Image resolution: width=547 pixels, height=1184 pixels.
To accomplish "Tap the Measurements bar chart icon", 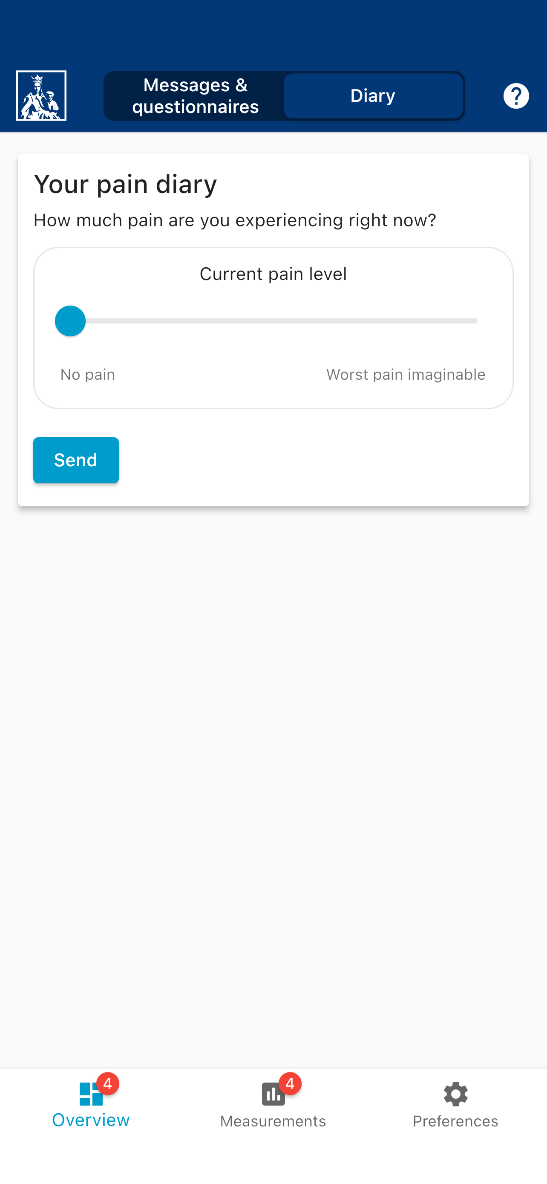I will (273, 1094).
